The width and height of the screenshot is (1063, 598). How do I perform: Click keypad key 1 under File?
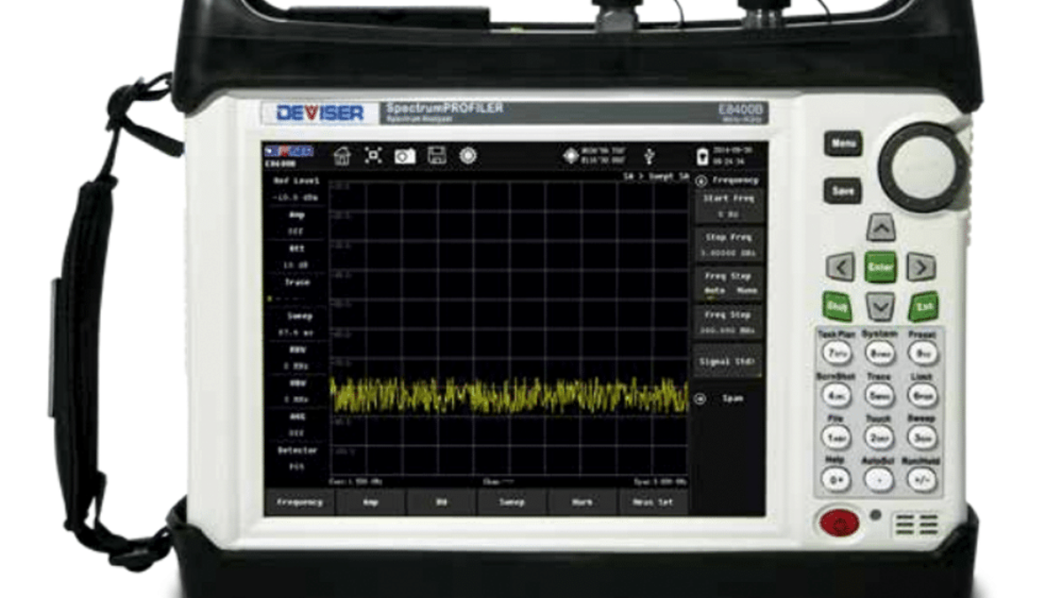click(x=836, y=437)
